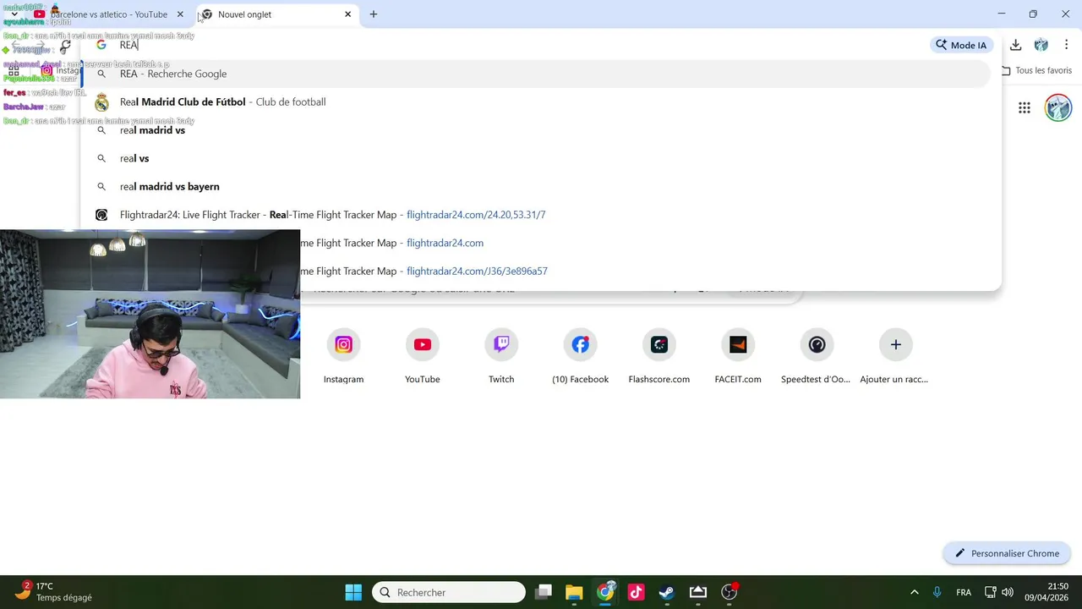Image resolution: width=1082 pixels, height=609 pixels.
Task: Open a new tab with the plus button
Action: coord(374,14)
